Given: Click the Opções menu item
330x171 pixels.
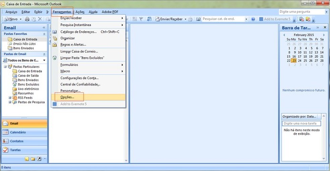Looking at the screenshot, I should (89, 97).
